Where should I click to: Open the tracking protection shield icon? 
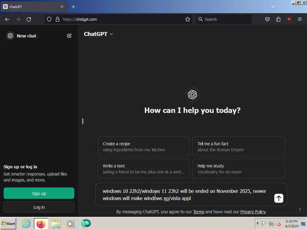[x=49, y=19]
